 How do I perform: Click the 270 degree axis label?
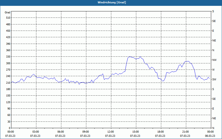pyautogui.click(x=8, y=70)
